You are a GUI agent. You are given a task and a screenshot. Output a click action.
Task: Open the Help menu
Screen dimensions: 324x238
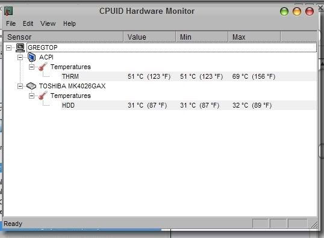[x=69, y=23]
